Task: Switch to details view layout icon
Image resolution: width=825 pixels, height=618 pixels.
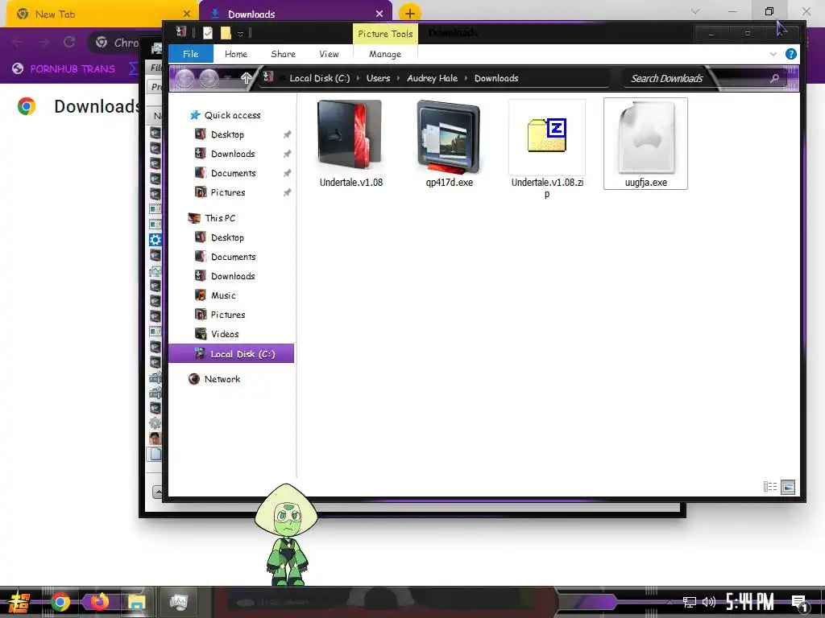Action: 769,487
